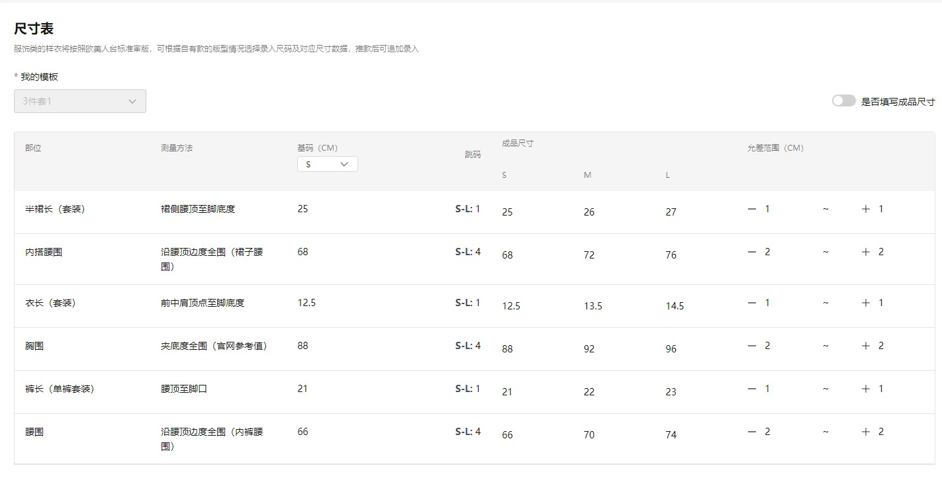Click the 成品尺寸 L column header
Screen dimensions: 942x480
tap(668, 175)
